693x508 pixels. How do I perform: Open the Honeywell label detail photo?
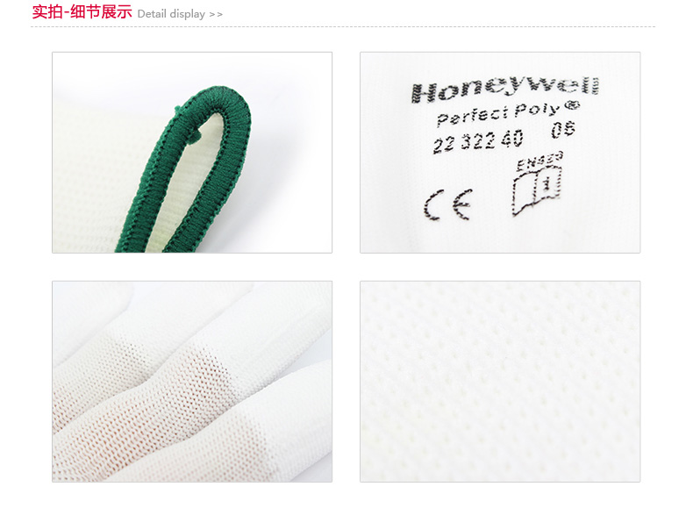point(500,153)
